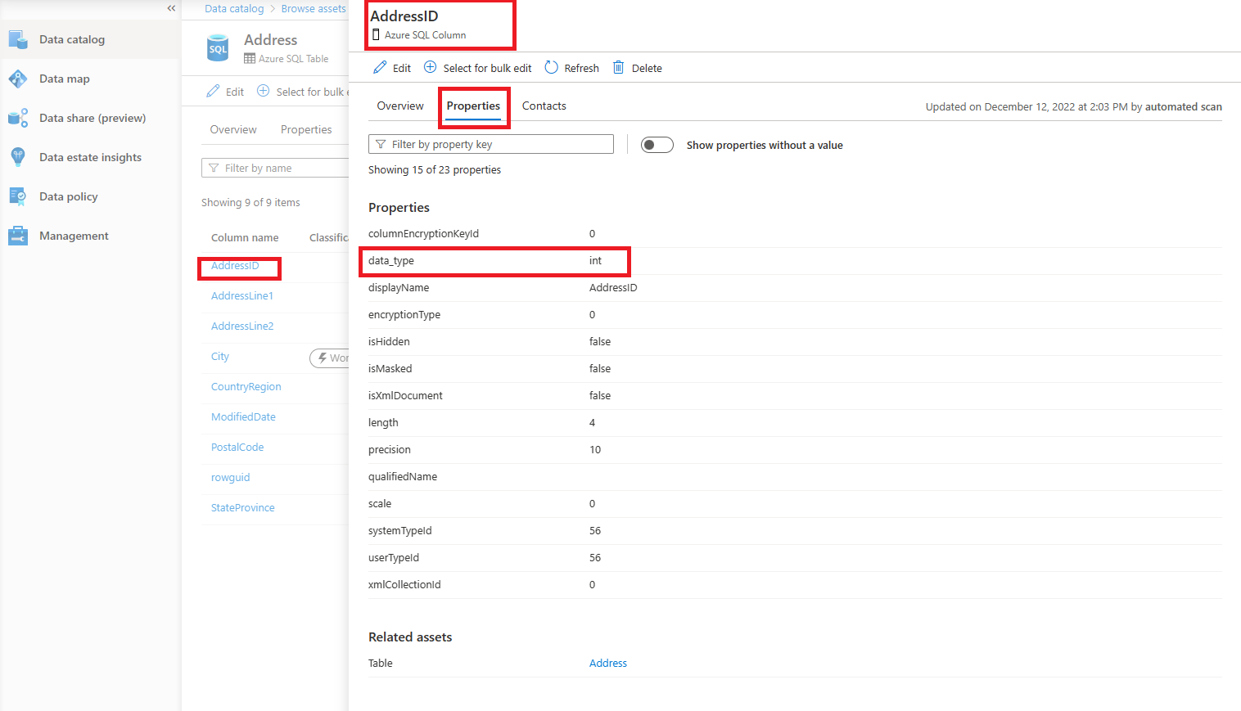Click the plus icon for Select for bulk edit
The image size is (1241, 711).
(x=430, y=67)
